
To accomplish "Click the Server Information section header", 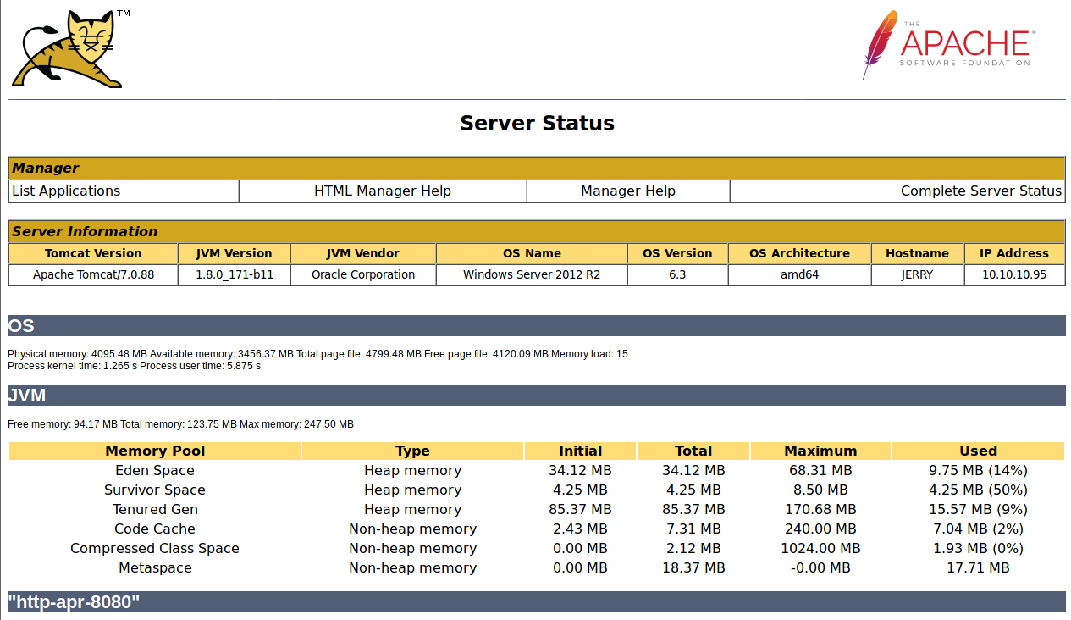I will click(537, 231).
